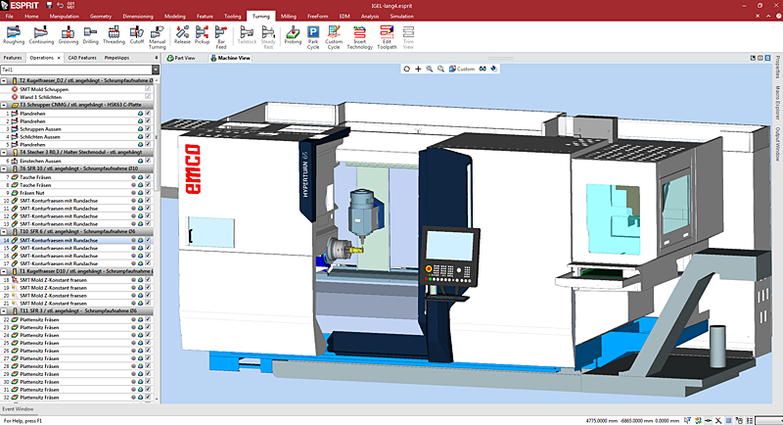Click the save icon in title bar
The width and height of the screenshot is (783, 425).
pos(49,6)
